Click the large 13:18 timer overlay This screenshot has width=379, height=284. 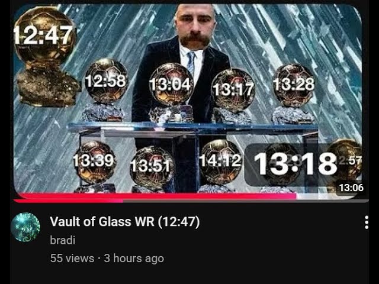click(x=296, y=163)
